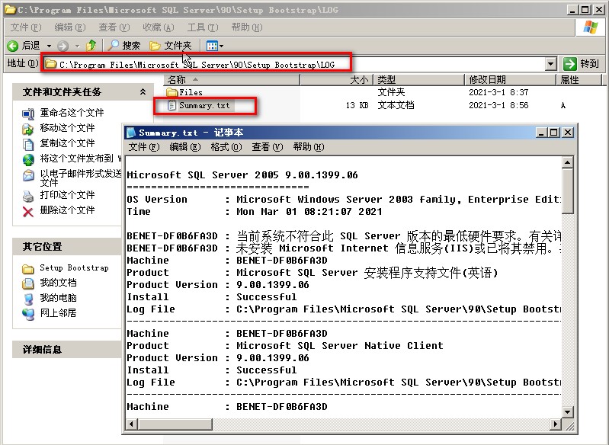Click Notepad scroll left arrow
Image resolution: width=609 pixels, height=445 pixels.
click(x=132, y=424)
